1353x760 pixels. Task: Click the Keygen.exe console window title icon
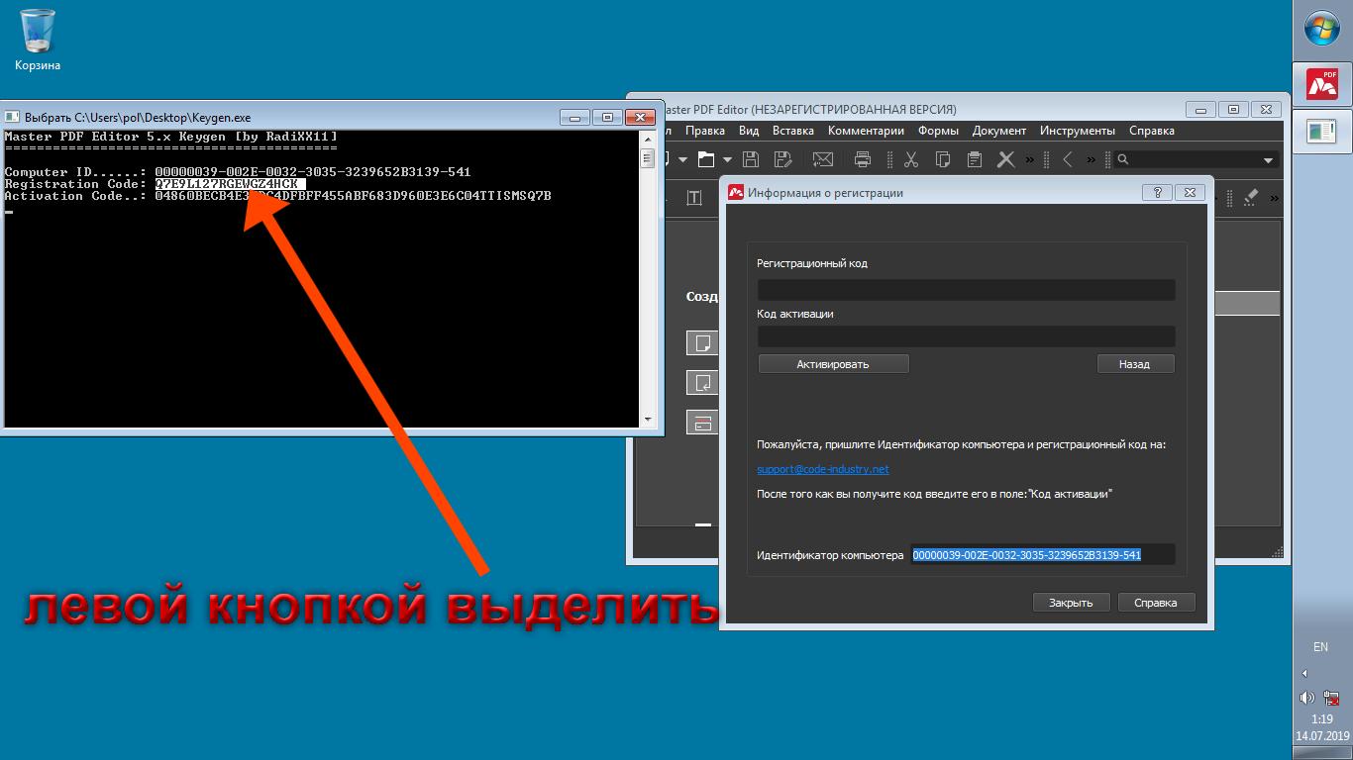[x=13, y=117]
